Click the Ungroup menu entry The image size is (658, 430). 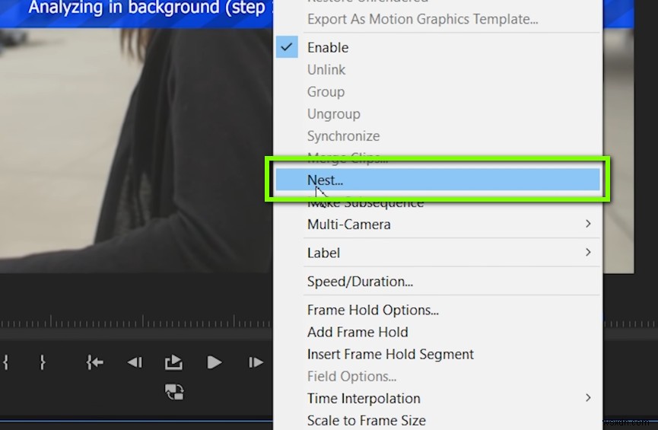point(437,114)
